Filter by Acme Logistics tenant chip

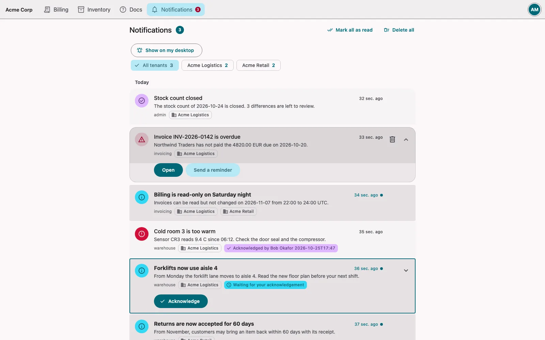tap(207, 65)
